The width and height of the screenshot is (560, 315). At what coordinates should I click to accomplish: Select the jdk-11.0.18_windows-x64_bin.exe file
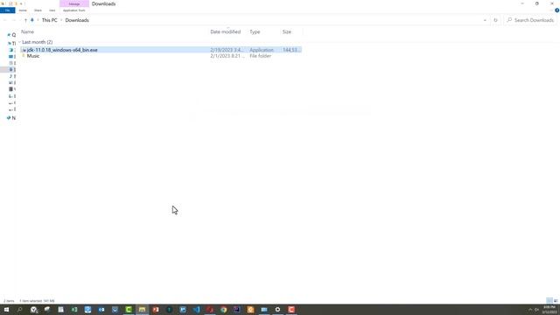click(x=161, y=50)
